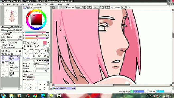Expand the Miscellaneous section
The width and height of the screenshot is (174, 98).
(28, 80)
